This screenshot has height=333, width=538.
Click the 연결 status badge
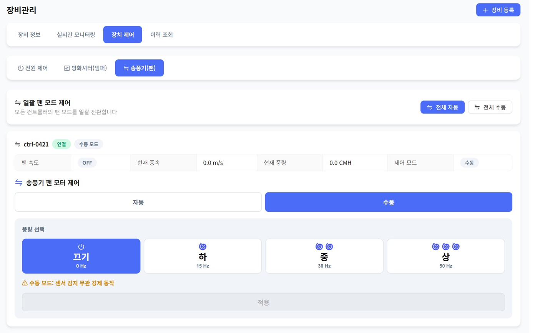point(61,144)
